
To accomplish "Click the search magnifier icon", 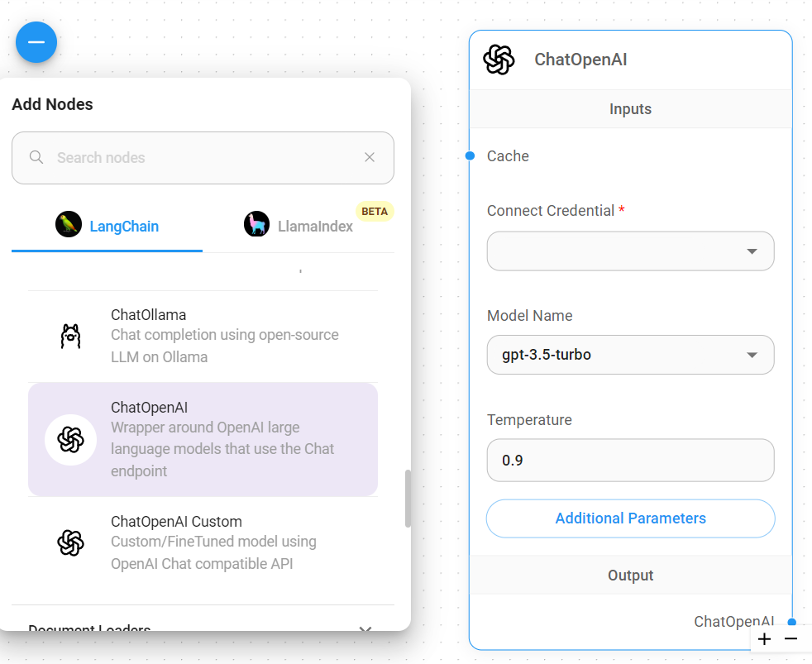I will (36, 157).
